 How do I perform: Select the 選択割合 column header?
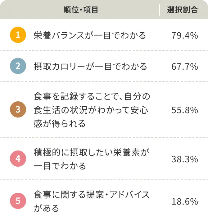pos(182,10)
